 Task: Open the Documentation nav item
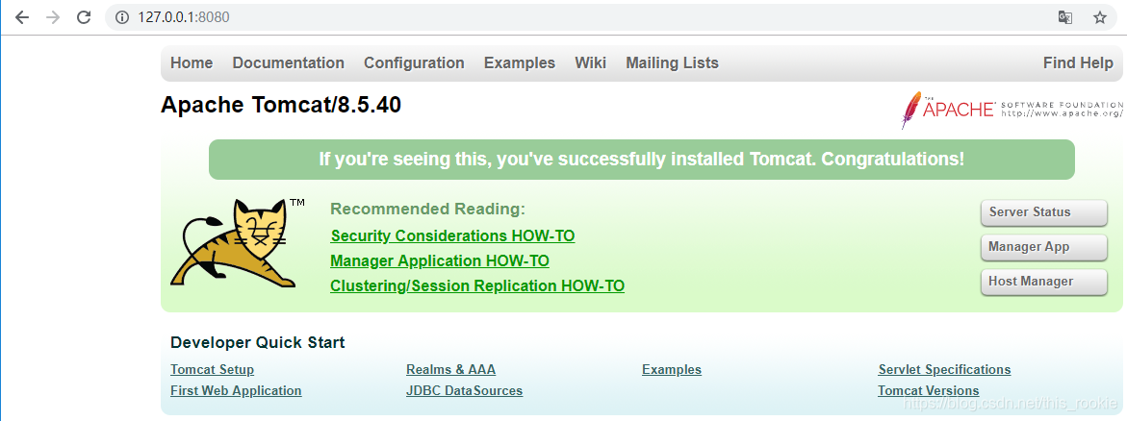pos(288,63)
